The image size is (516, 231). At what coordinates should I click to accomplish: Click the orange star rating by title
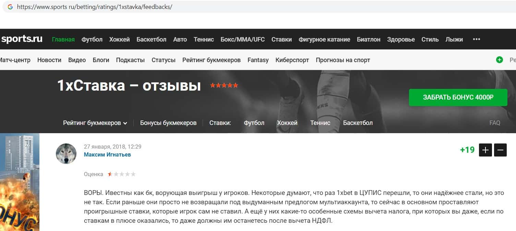(224, 85)
